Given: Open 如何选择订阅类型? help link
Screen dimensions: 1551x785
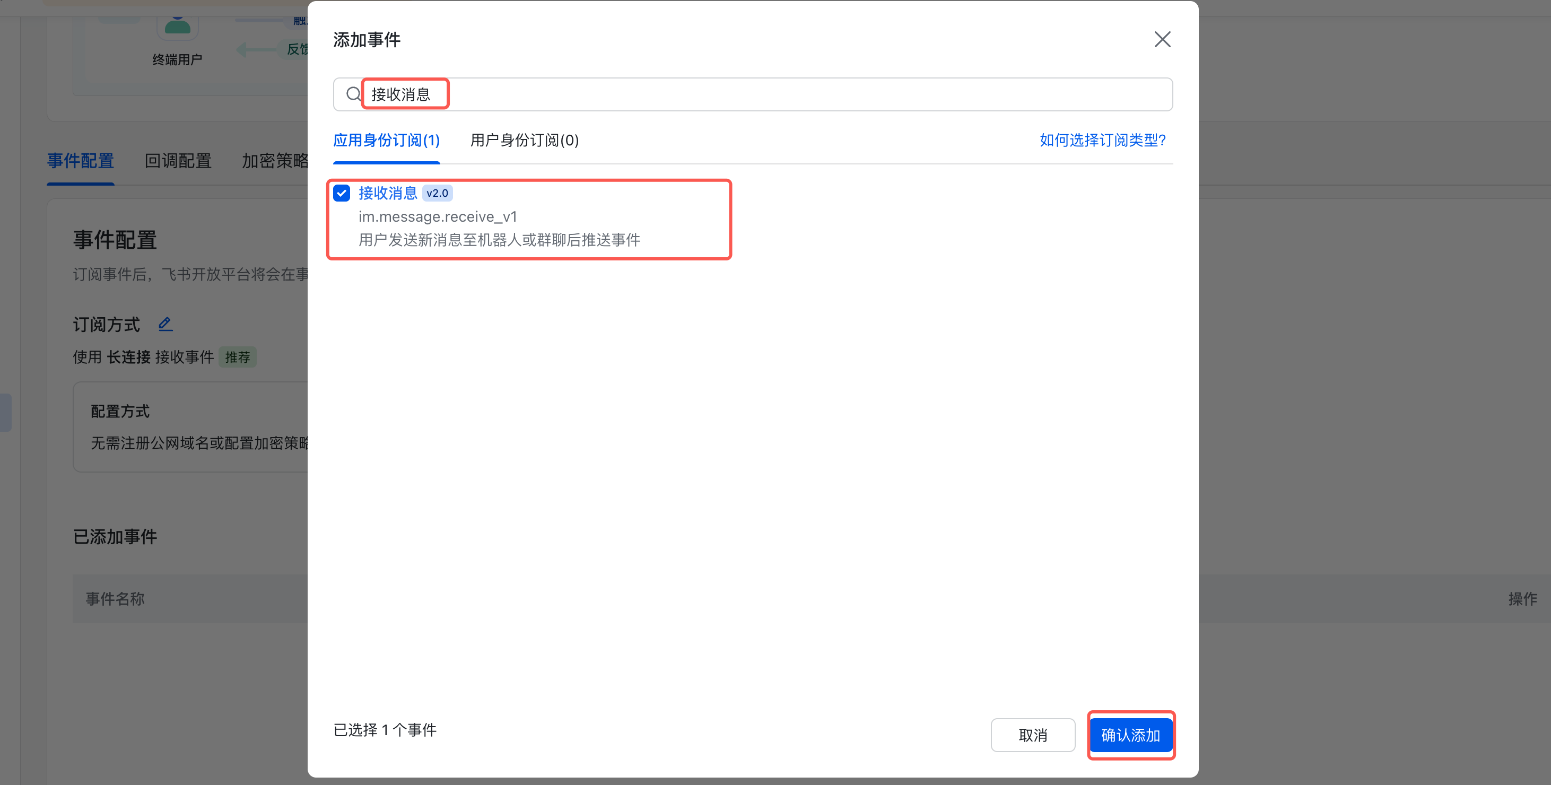Looking at the screenshot, I should point(1102,140).
